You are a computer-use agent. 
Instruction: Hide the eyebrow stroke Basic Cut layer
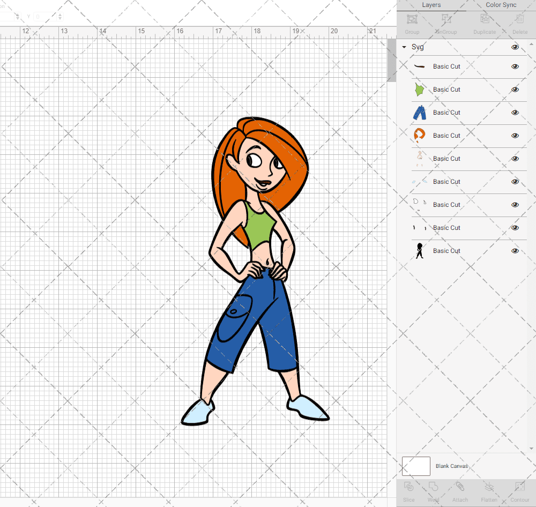point(515,66)
